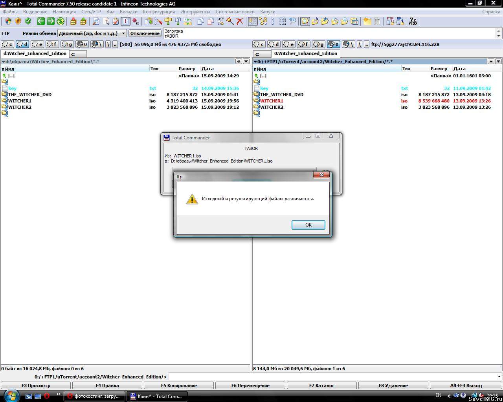Open left panel directory history dropdown arrow
This screenshot has width=503, height=402.
pos(246,61)
